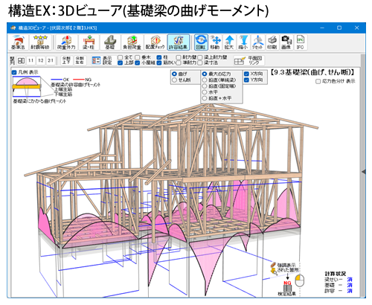Screen dimensions: 372x305
Task: Choose the 1:2 split ratio button
Action: (41, 60)
